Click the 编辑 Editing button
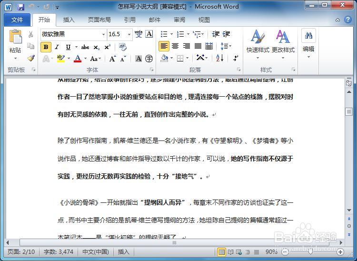This screenshot has width=357, height=261. click(x=308, y=44)
